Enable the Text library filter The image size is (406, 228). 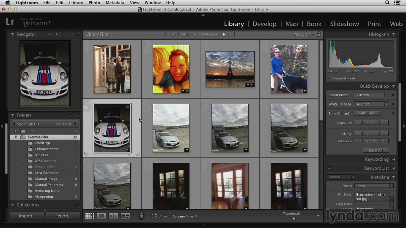click(x=172, y=34)
